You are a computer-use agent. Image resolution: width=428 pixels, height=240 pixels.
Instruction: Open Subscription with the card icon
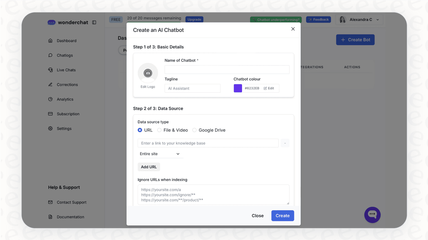50,114
